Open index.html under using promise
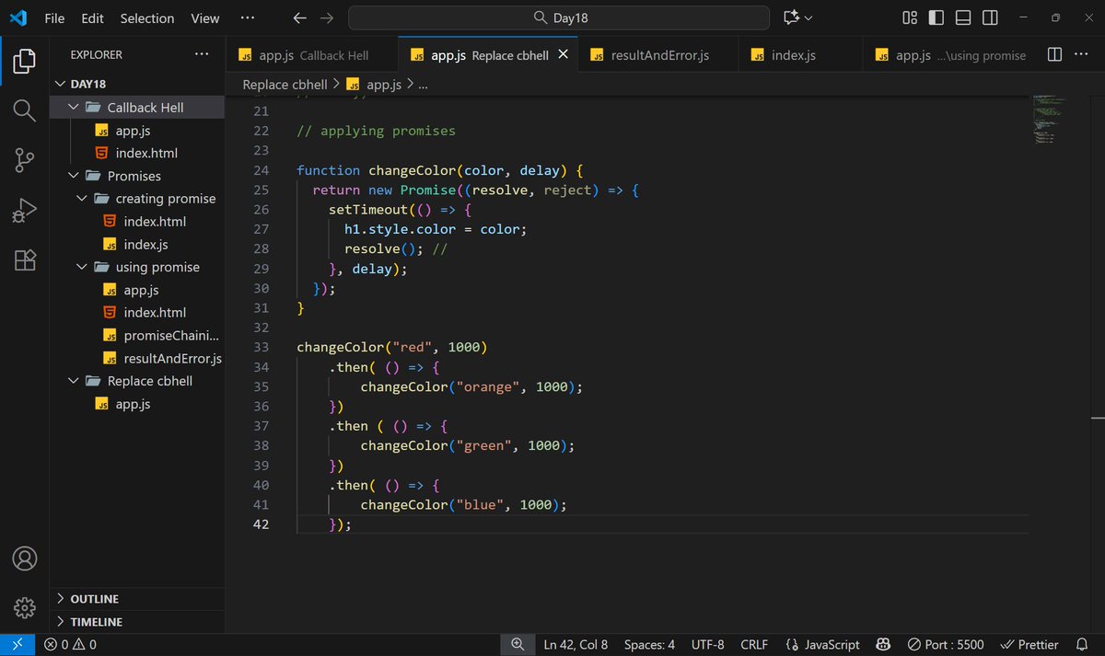1105x656 pixels. click(x=155, y=313)
